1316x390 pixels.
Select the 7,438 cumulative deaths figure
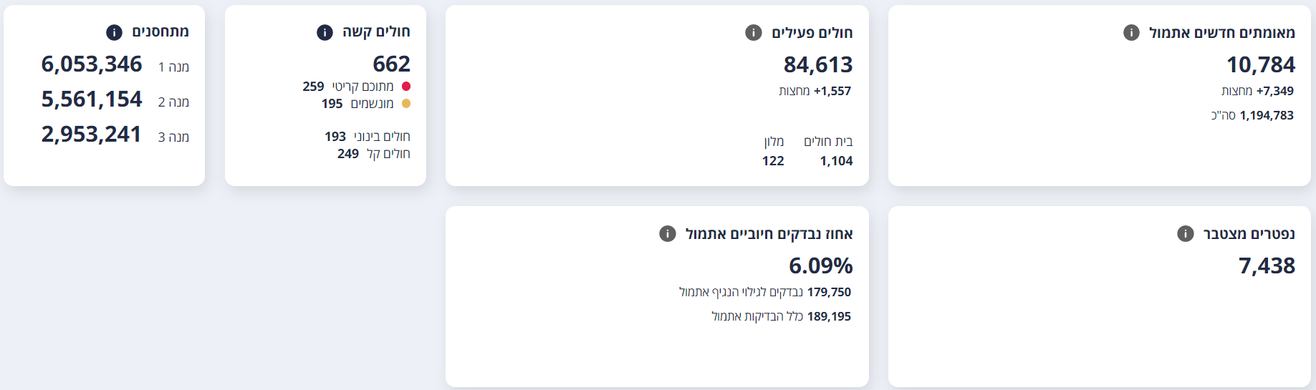click(x=1267, y=265)
